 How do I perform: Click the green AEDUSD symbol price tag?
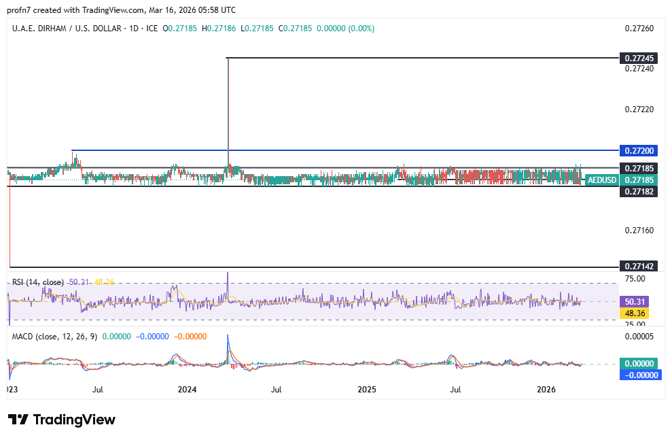point(601,180)
